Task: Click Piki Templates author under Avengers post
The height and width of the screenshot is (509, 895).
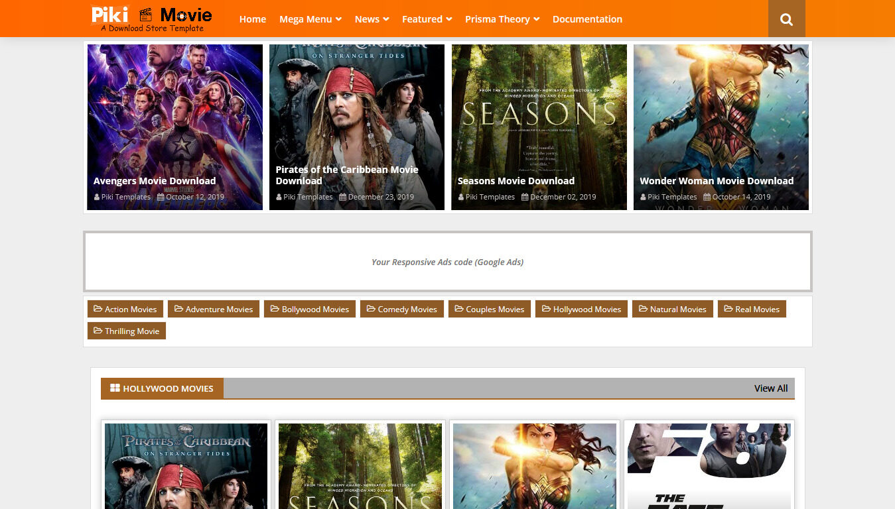Action: click(126, 197)
